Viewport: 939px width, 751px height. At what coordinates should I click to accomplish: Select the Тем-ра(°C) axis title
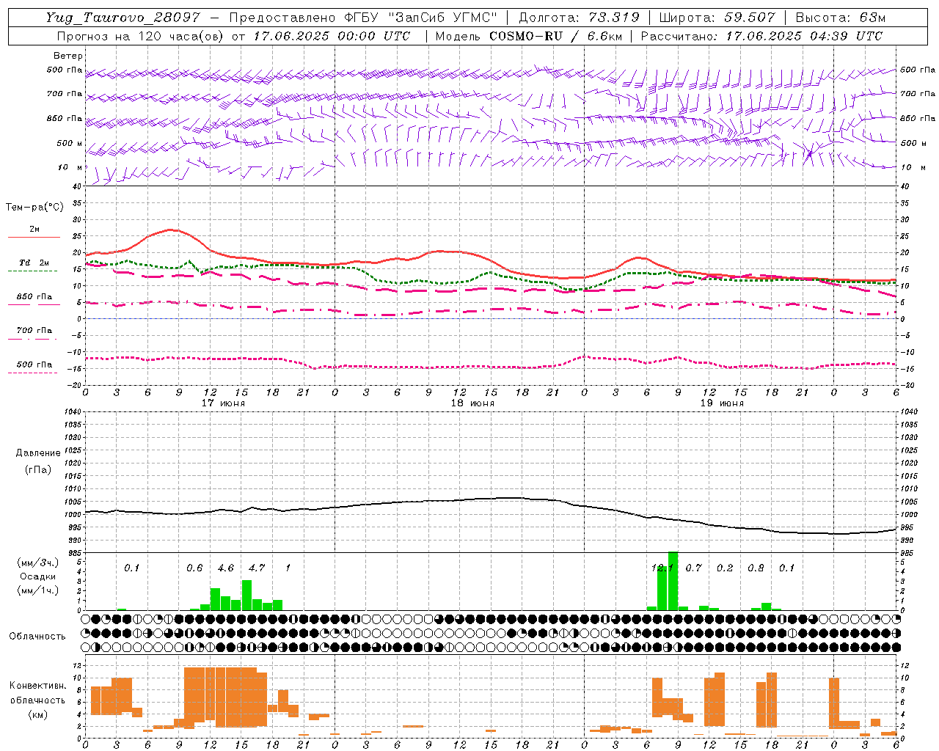[x=34, y=208]
